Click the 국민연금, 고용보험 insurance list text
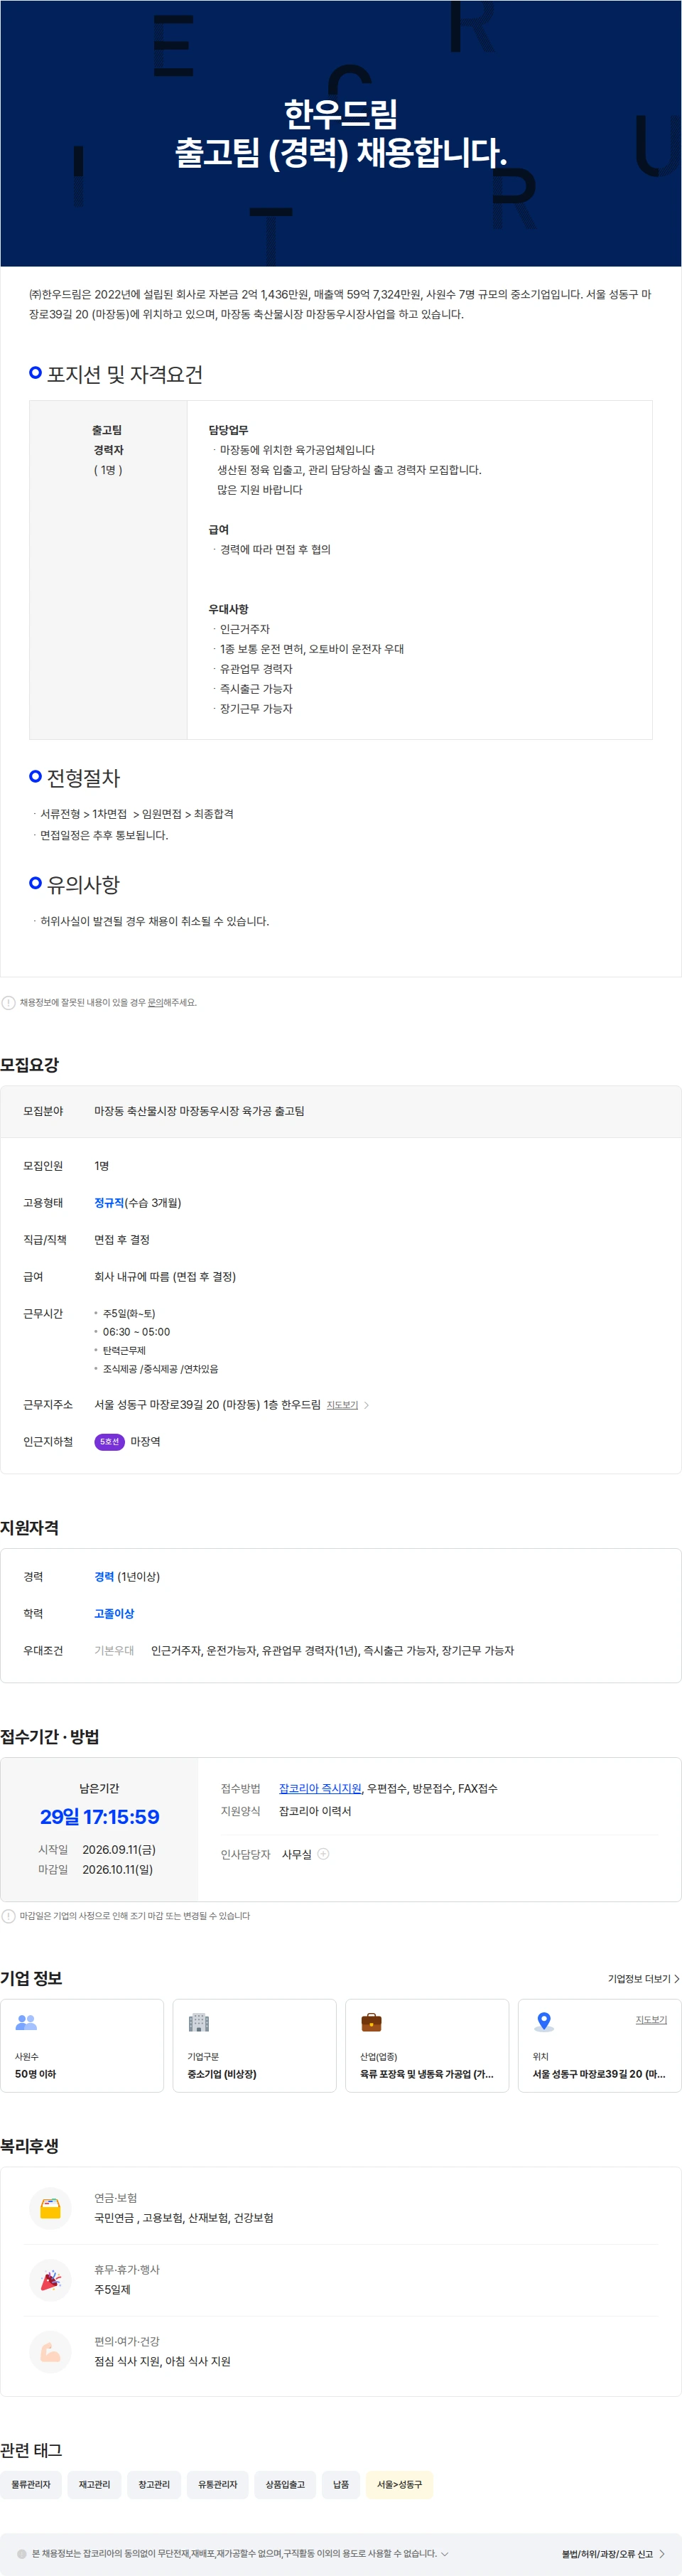 point(184,2218)
